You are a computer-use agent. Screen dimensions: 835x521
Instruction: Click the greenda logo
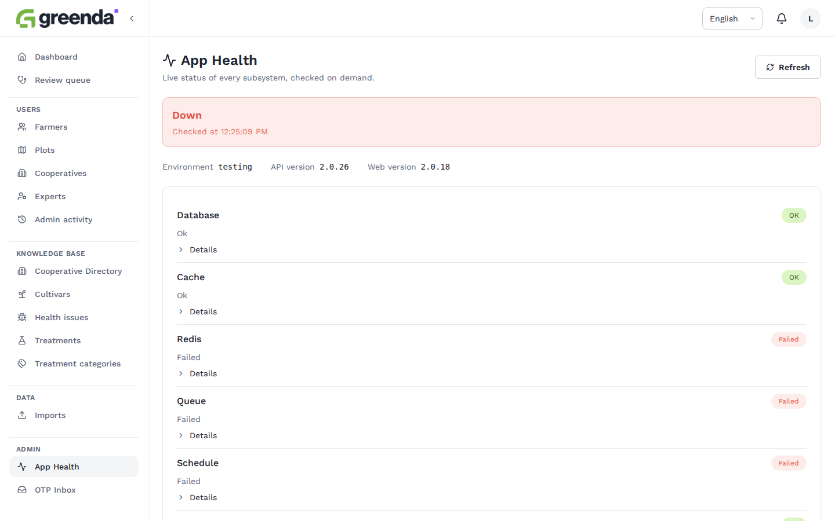pyautogui.click(x=67, y=19)
